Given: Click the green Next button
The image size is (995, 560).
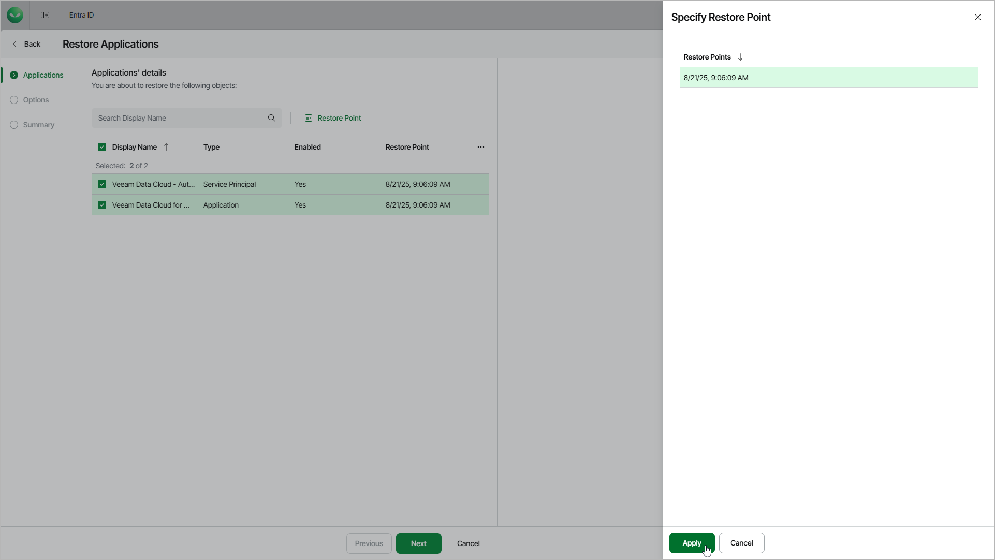Looking at the screenshot, I should pos(418,543).
